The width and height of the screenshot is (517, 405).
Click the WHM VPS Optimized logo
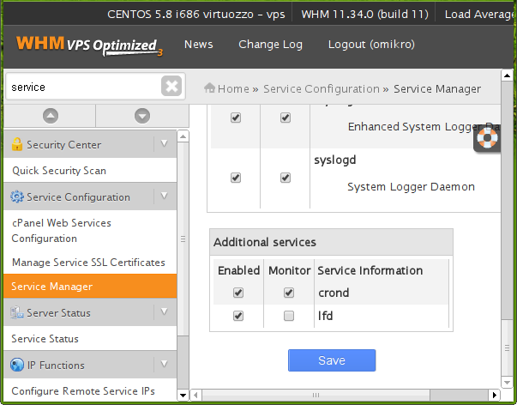point(90,45)
